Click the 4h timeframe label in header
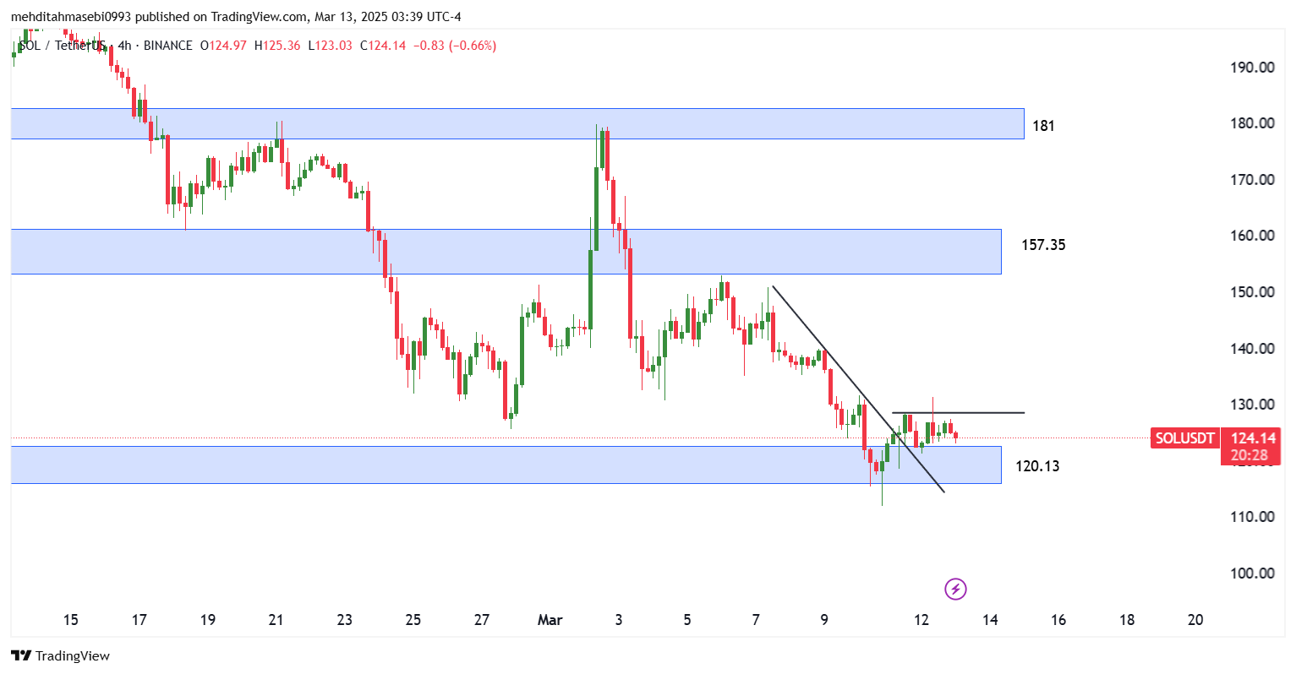The width and height of the screenshot is (1296, 674). 124,46
